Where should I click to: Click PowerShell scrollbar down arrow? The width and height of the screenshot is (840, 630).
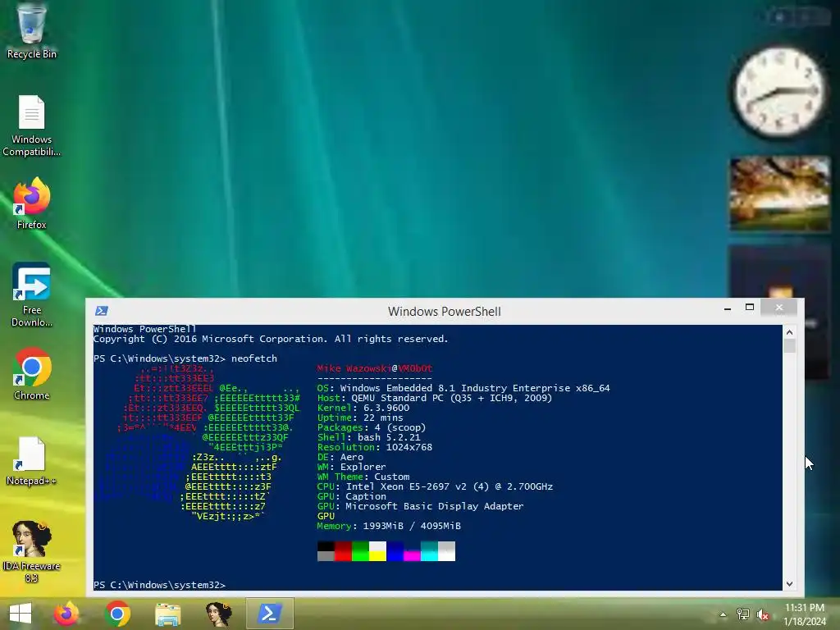[x=789, y=584]
